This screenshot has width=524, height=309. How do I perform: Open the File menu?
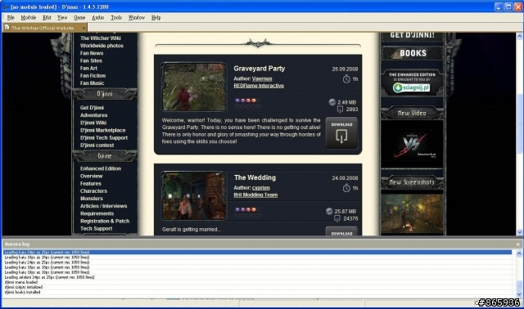point(11,17)
